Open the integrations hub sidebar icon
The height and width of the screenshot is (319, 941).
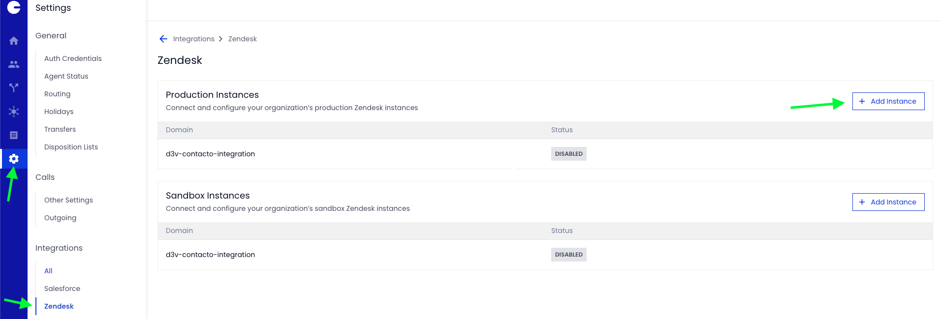pos(14,112)
